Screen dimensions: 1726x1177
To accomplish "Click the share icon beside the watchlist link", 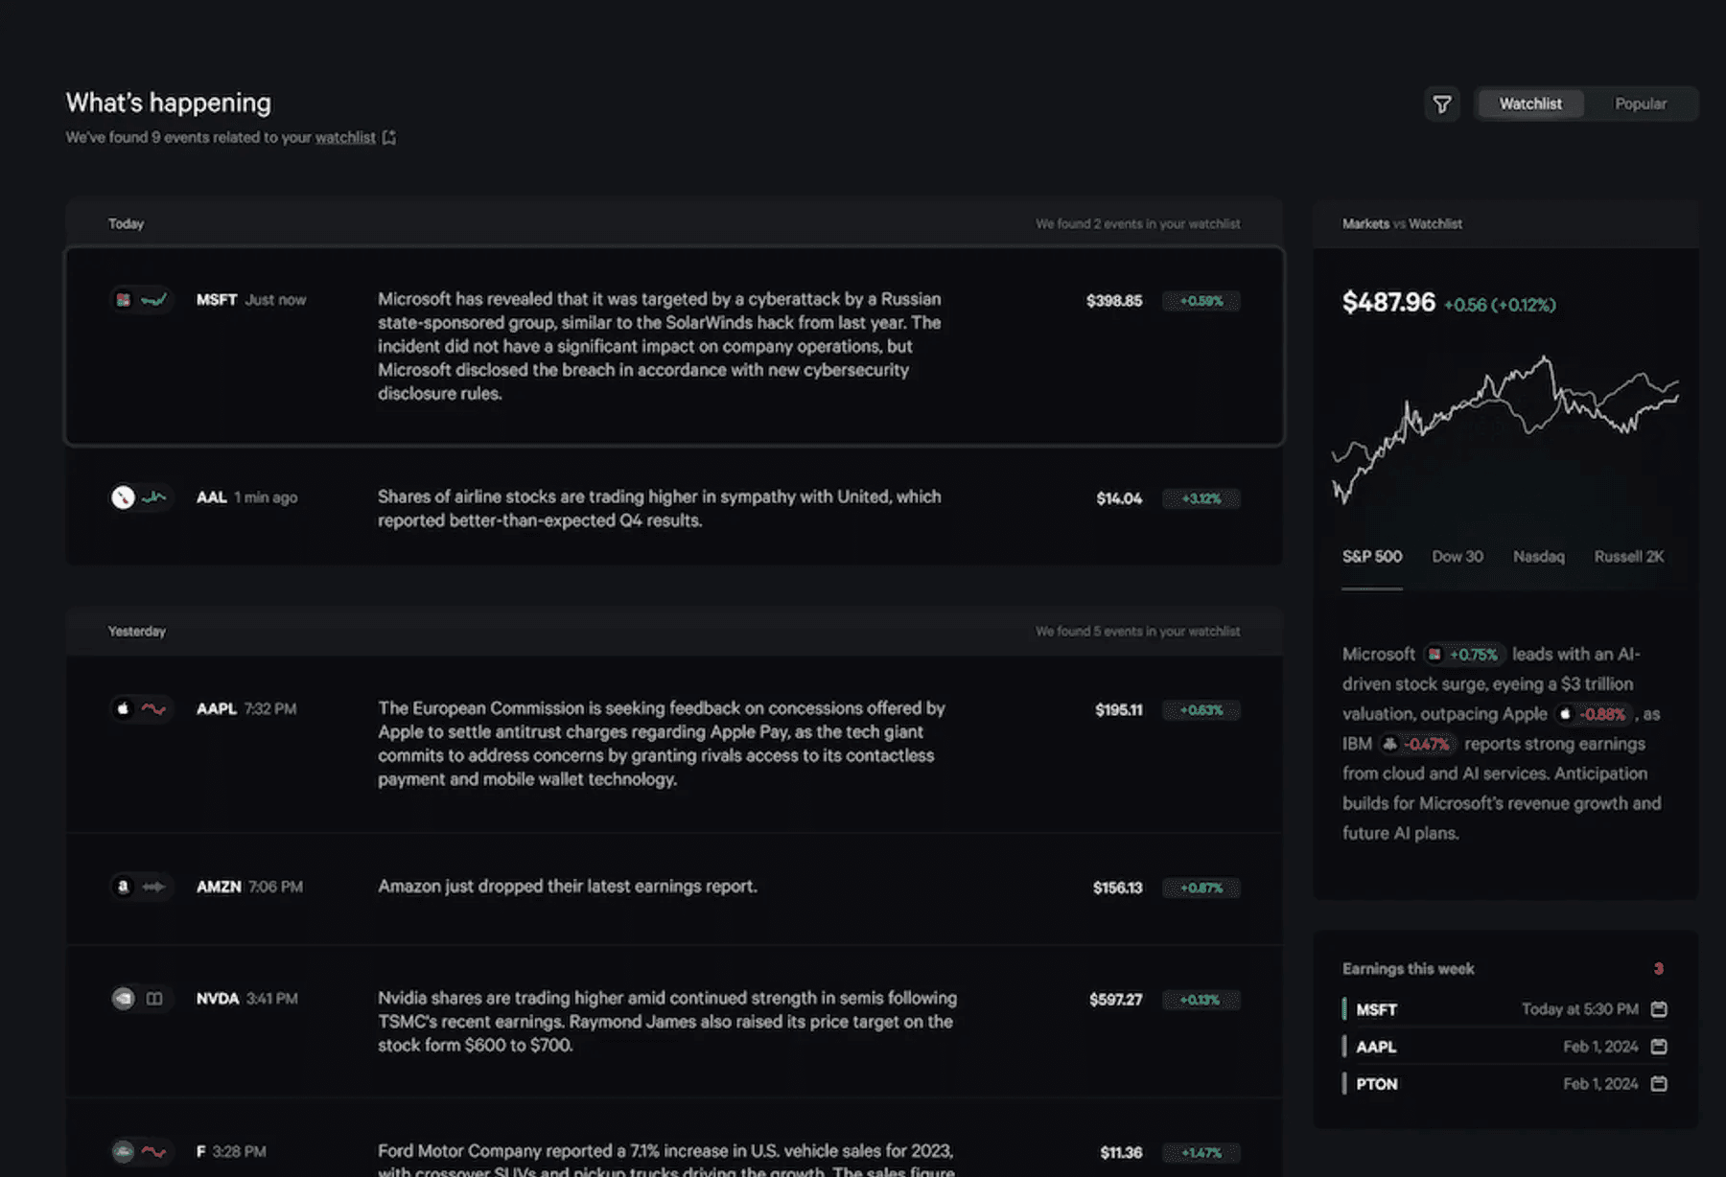I will [x=388, y=137].
